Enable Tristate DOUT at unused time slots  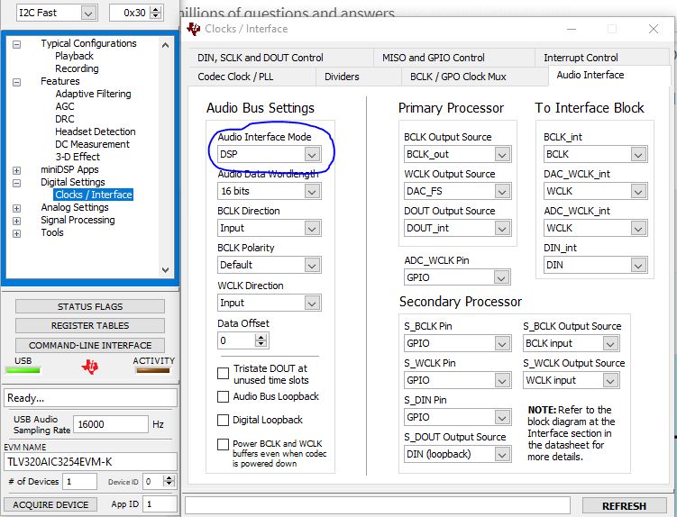click(x=223, y=374)
